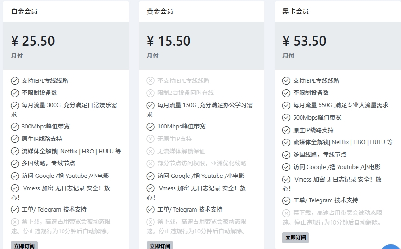Click the check icon next to 500Mbps峰值带宽

[x=286, y=118]
